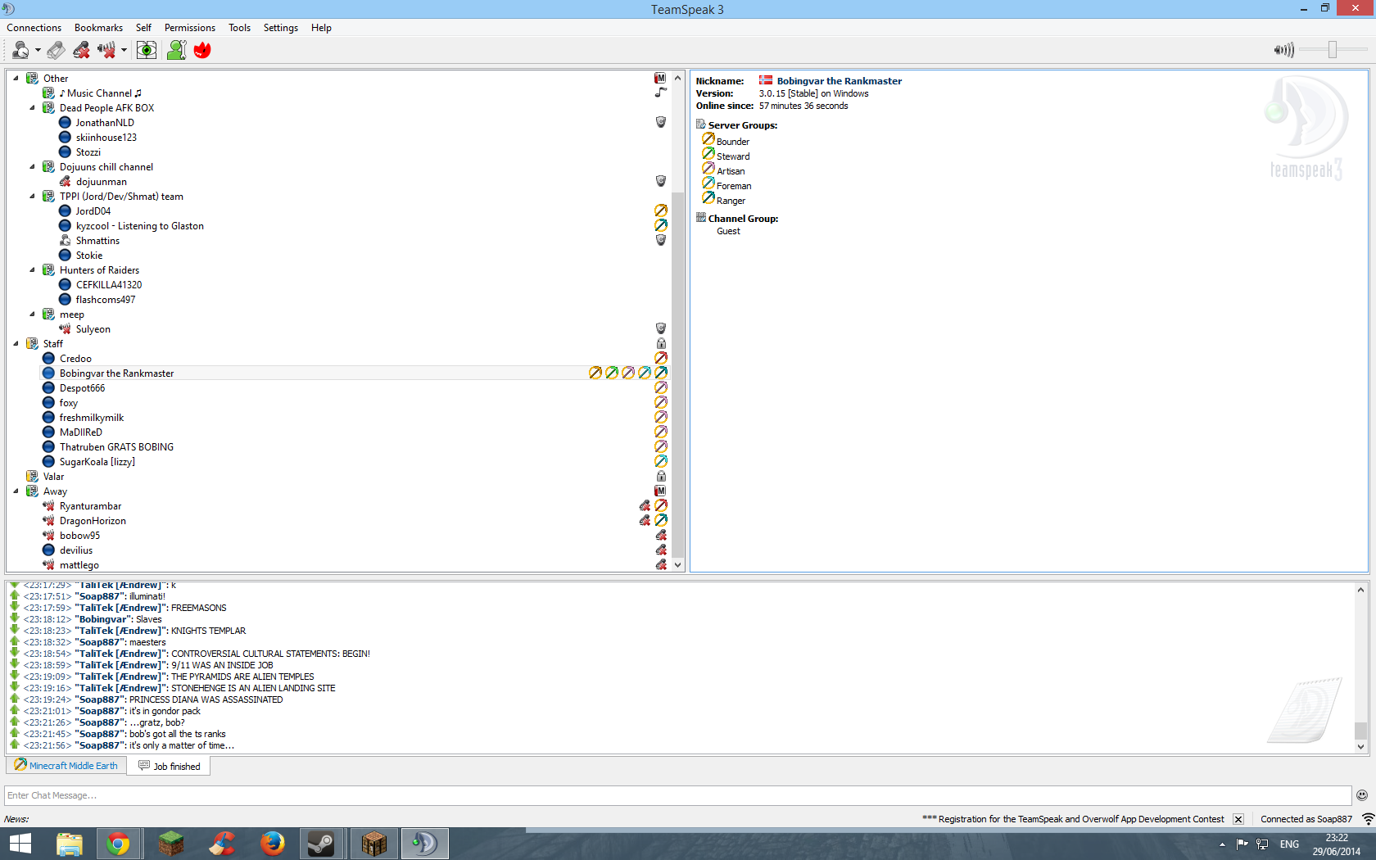Adjust the master volume slider handle
This screenshot has width=1376, height=860.
(x=1333, y=50)
